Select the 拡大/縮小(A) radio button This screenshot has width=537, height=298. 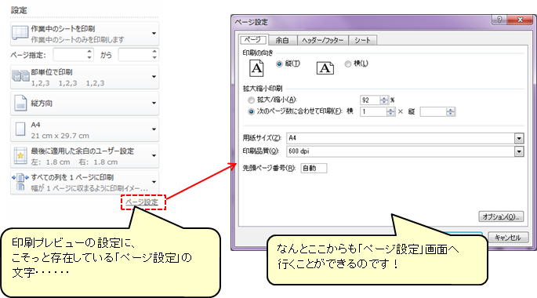[252, 100]
